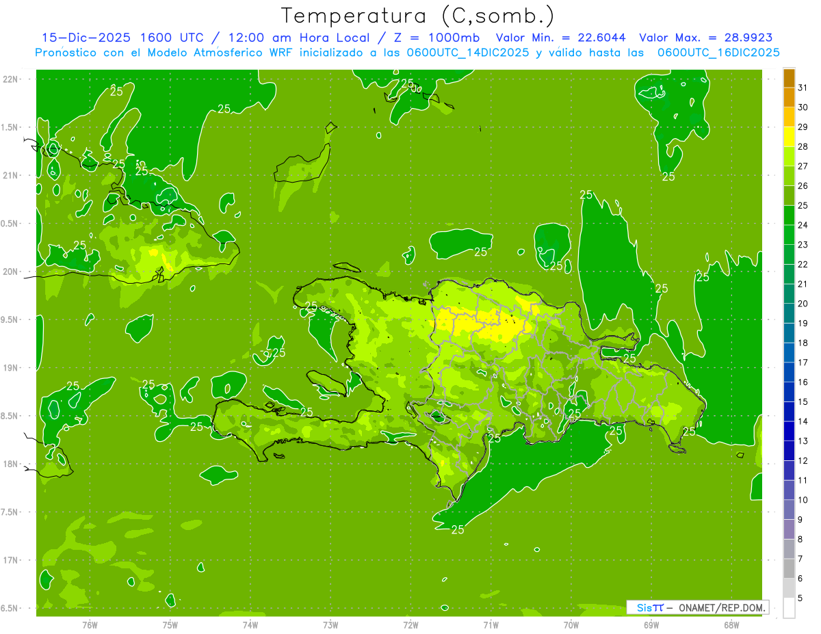The image size is (821, 634).
Task: Click the '21N' latitude label
Action: [12, 175]
